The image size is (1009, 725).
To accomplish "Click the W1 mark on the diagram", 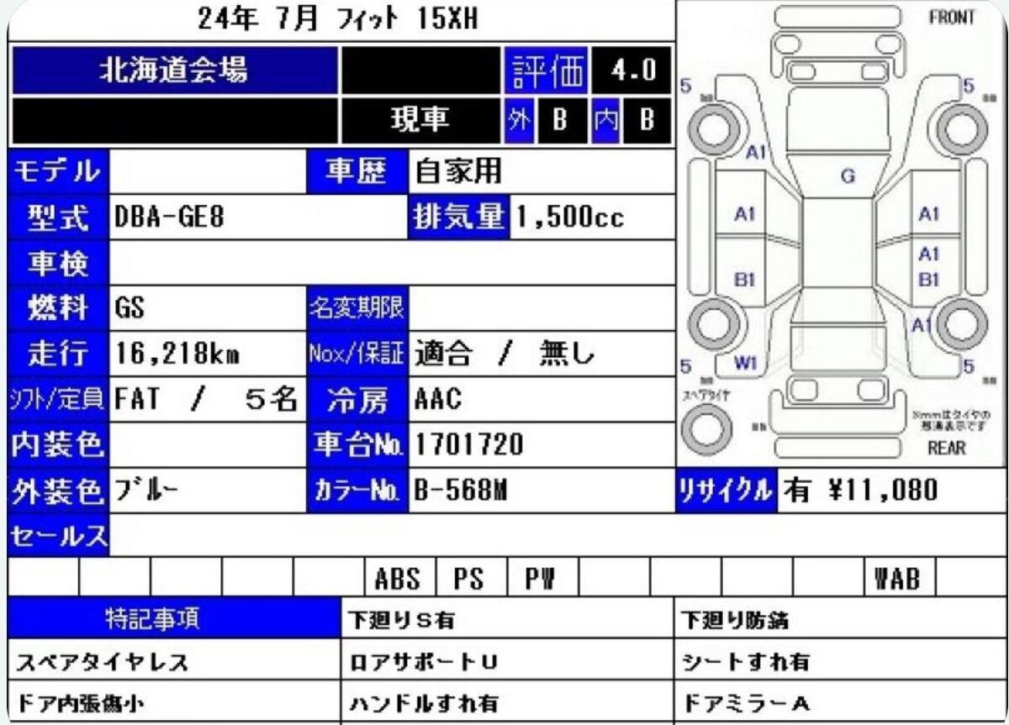I will [746, 364].
